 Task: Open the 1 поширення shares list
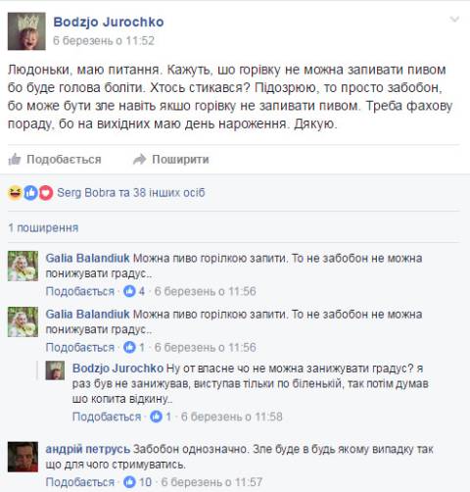[43, 227]
